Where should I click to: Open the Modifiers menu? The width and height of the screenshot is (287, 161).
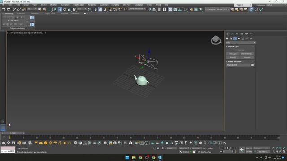[x=54, y=5]
